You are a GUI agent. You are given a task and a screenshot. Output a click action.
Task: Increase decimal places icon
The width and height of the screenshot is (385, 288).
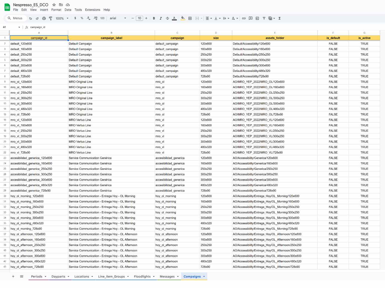(95, 18)
